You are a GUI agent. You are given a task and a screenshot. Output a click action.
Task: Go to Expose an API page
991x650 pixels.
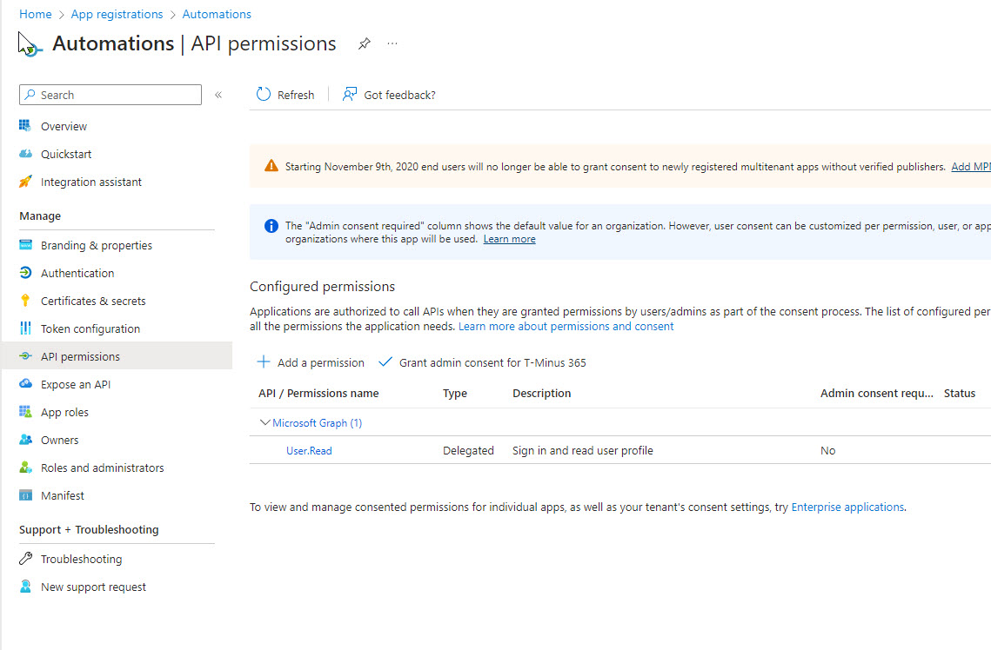click(x=76, y=384)
